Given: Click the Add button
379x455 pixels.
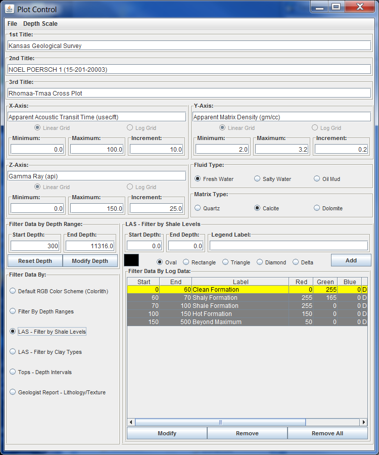Looking at the screenshot, I should 351,260.
